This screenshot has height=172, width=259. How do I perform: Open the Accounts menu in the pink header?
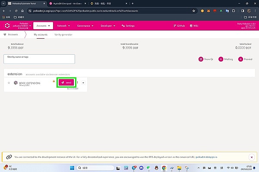[43, 26]
